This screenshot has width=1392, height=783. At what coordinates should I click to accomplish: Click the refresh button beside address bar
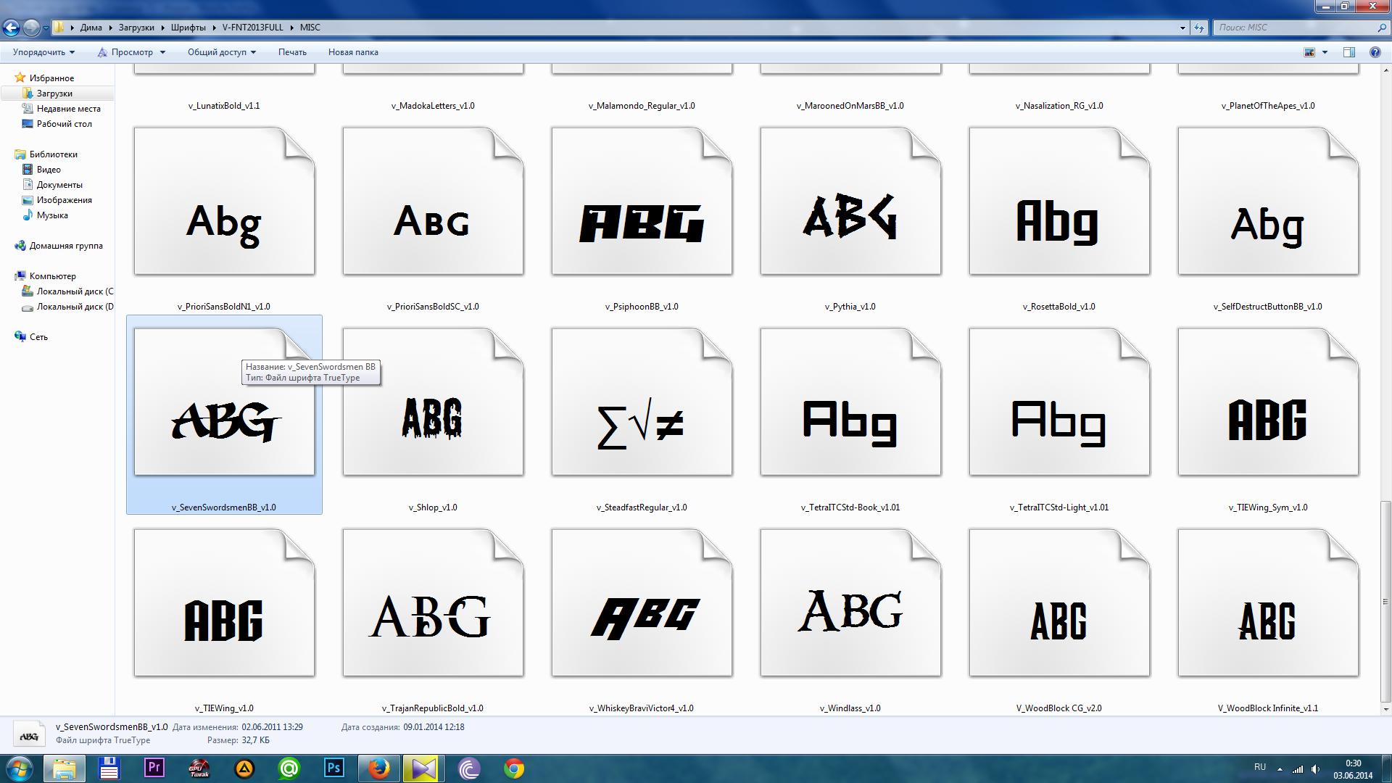1199,28
